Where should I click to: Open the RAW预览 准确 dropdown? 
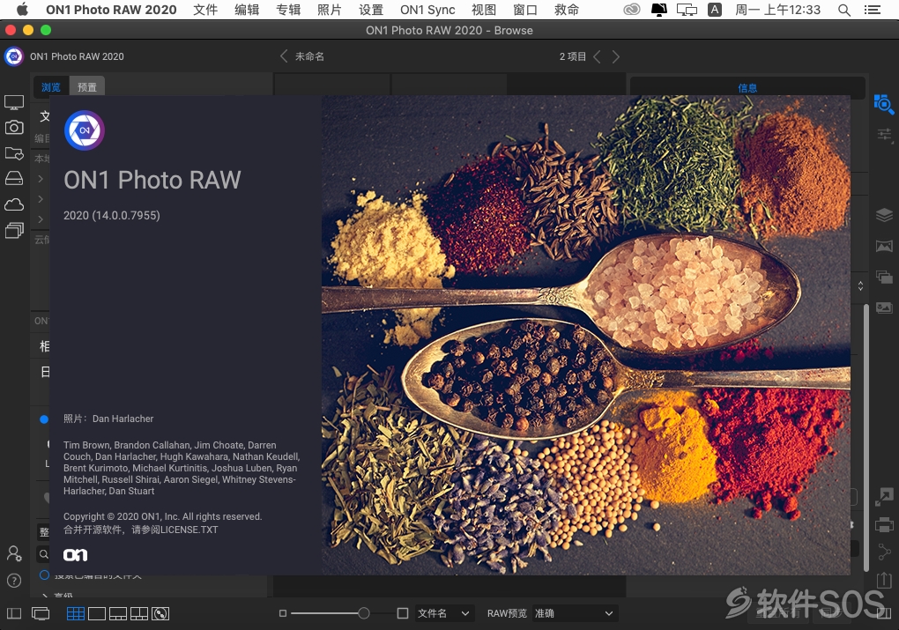[574, 613]
